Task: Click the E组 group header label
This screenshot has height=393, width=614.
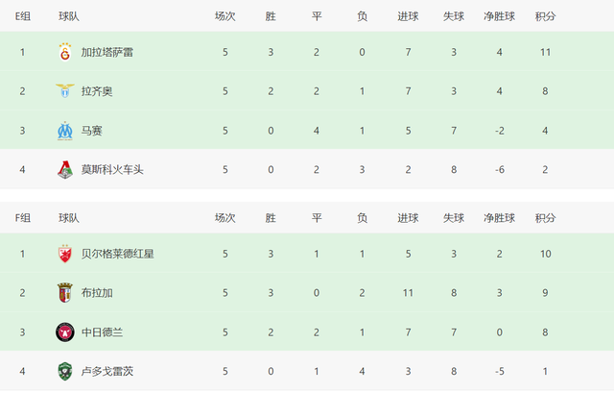Action: click(23, 16)
